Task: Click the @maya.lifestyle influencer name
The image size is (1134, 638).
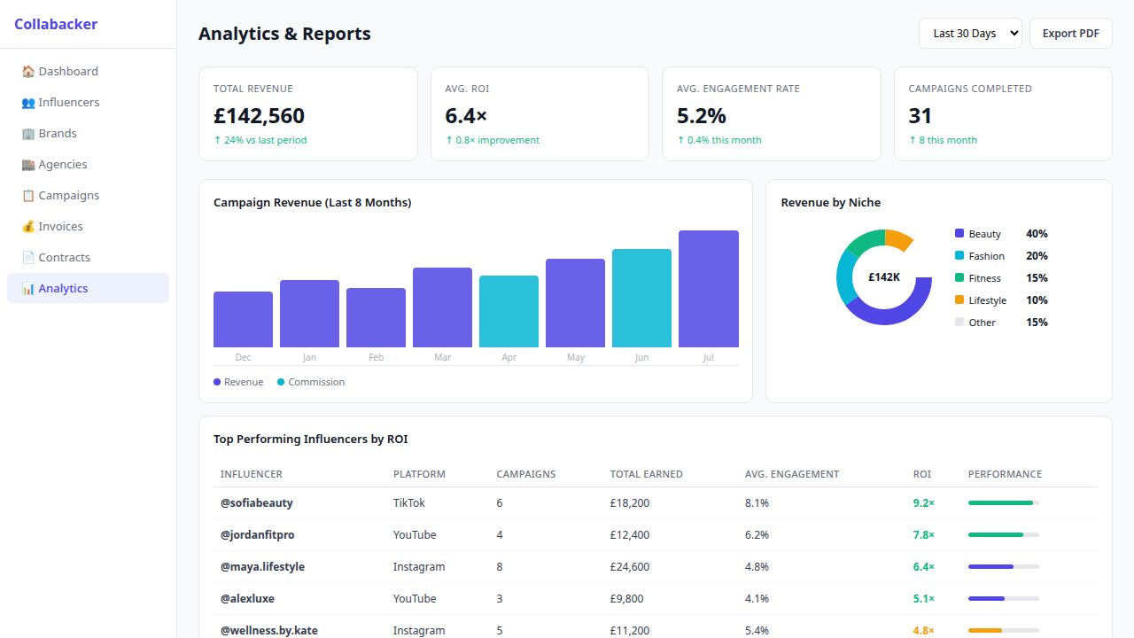Action: 262,566
